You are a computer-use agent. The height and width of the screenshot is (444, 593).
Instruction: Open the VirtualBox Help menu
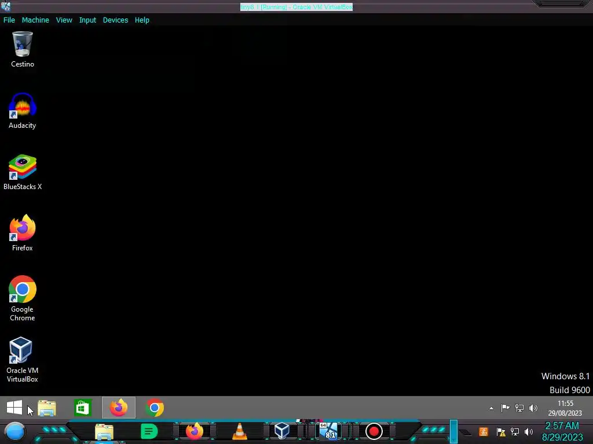(142, 20)
